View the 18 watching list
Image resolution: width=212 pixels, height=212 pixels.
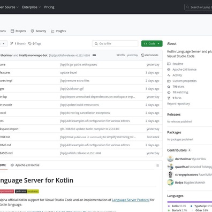click(180, 92)
